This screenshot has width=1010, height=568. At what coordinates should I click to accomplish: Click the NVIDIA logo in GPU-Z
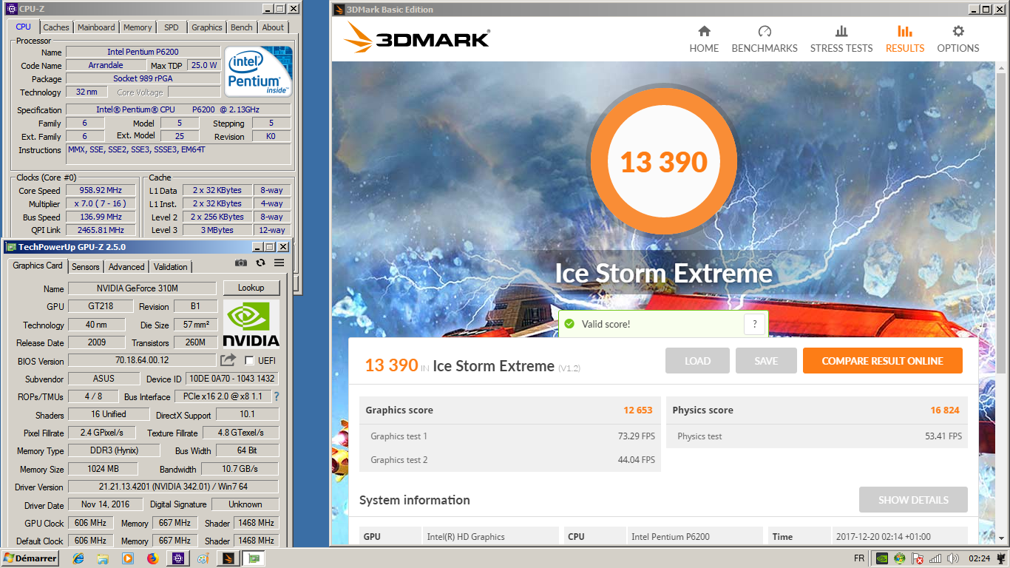(x=251, y=324)
